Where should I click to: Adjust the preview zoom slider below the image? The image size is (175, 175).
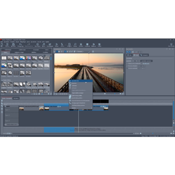pos(112,94)
